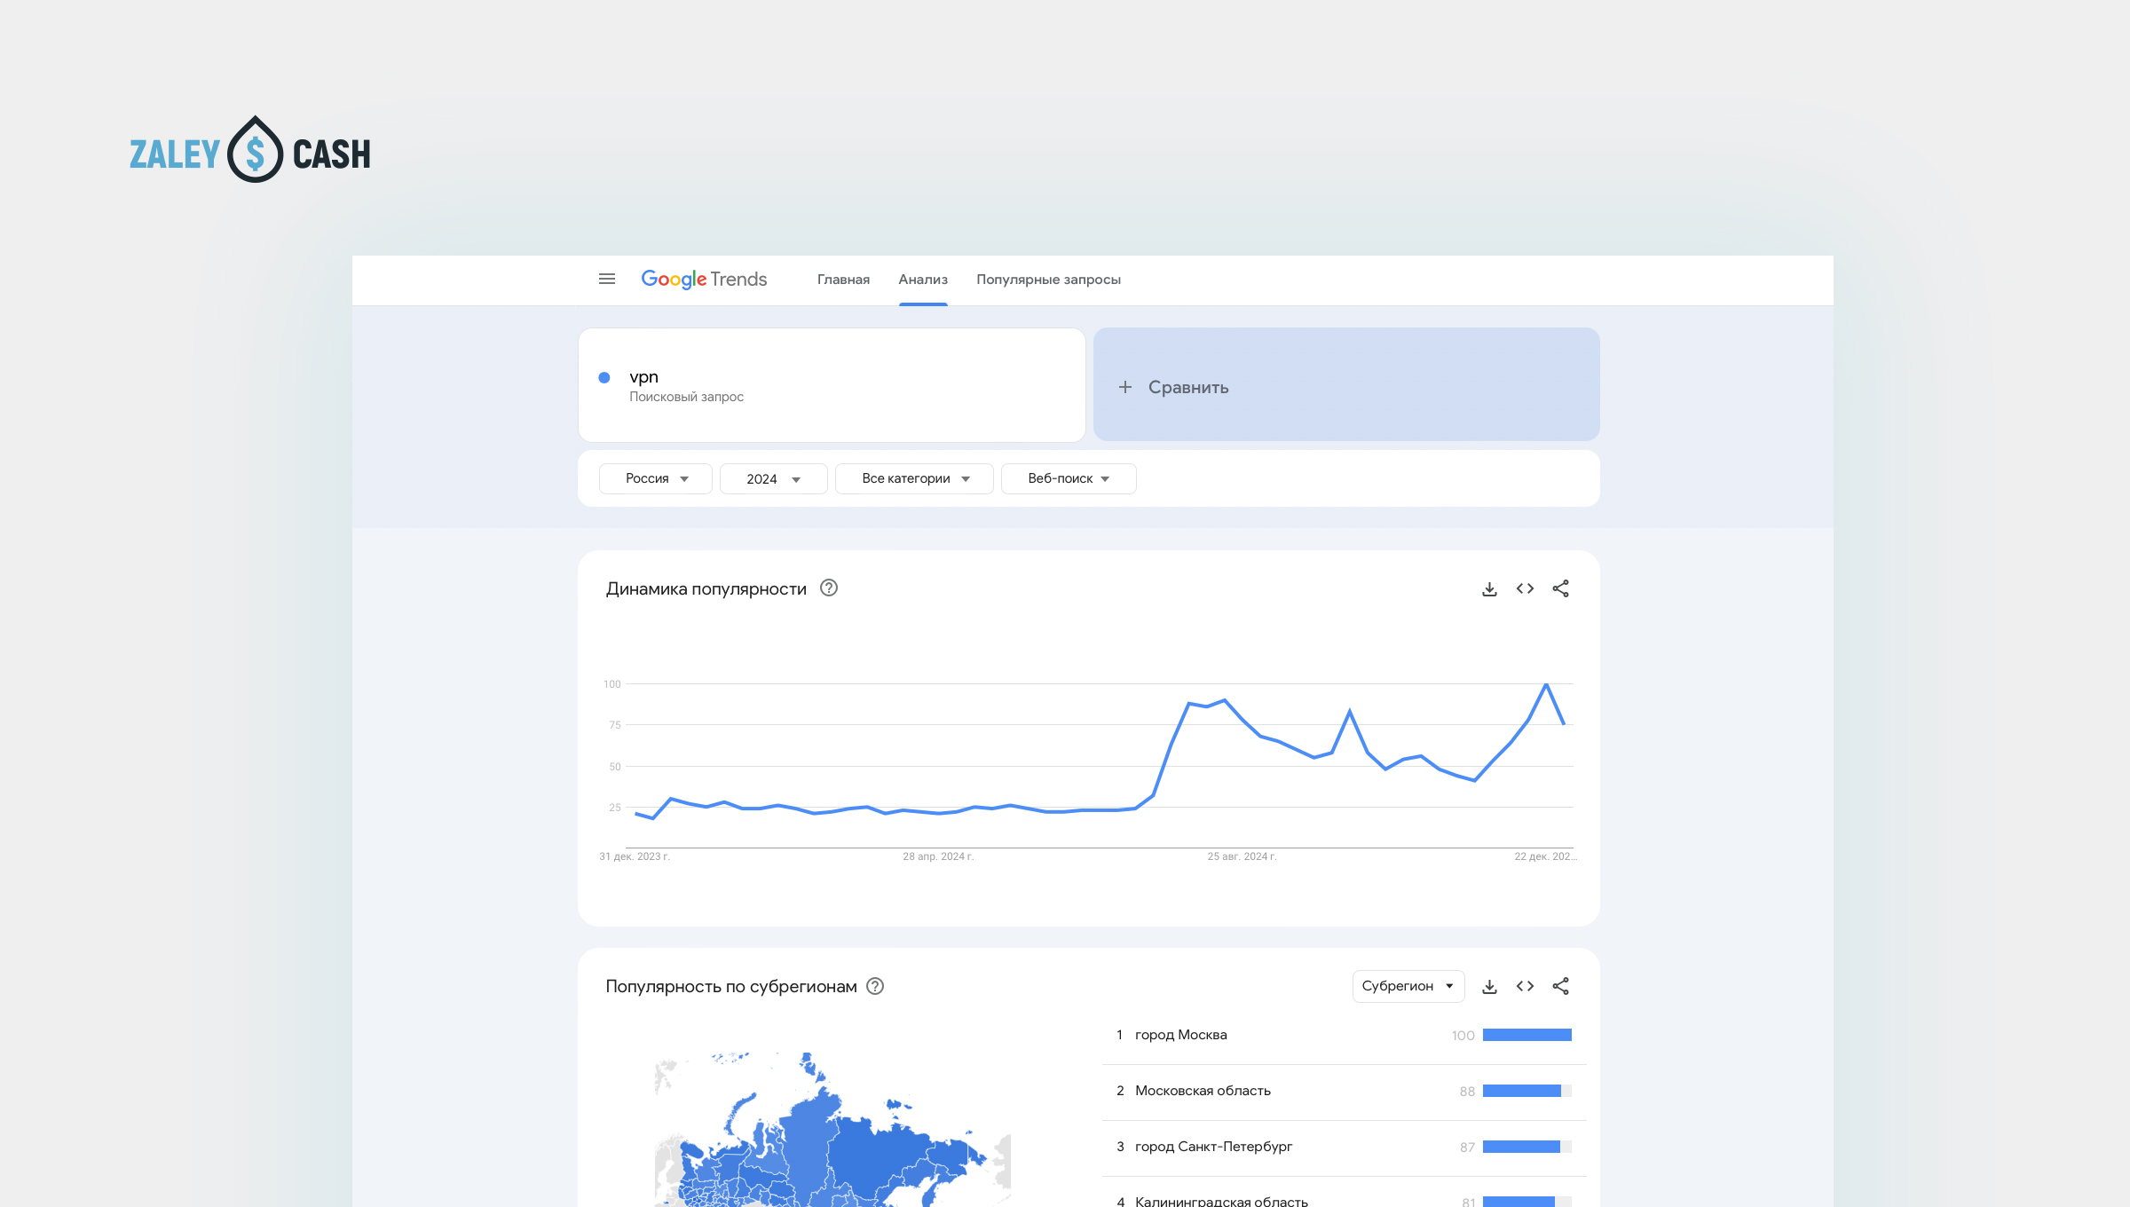The image size is (2130, 1207).
Task: Select Калининградская область in the list
Action: (x=1221, y=1202)
